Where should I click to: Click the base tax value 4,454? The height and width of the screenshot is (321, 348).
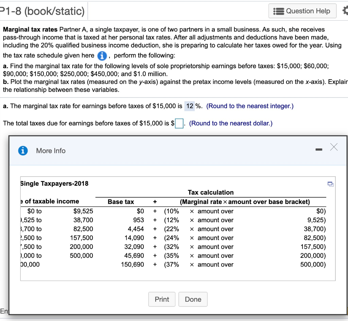pyautogui.click(x=136, y=229)
